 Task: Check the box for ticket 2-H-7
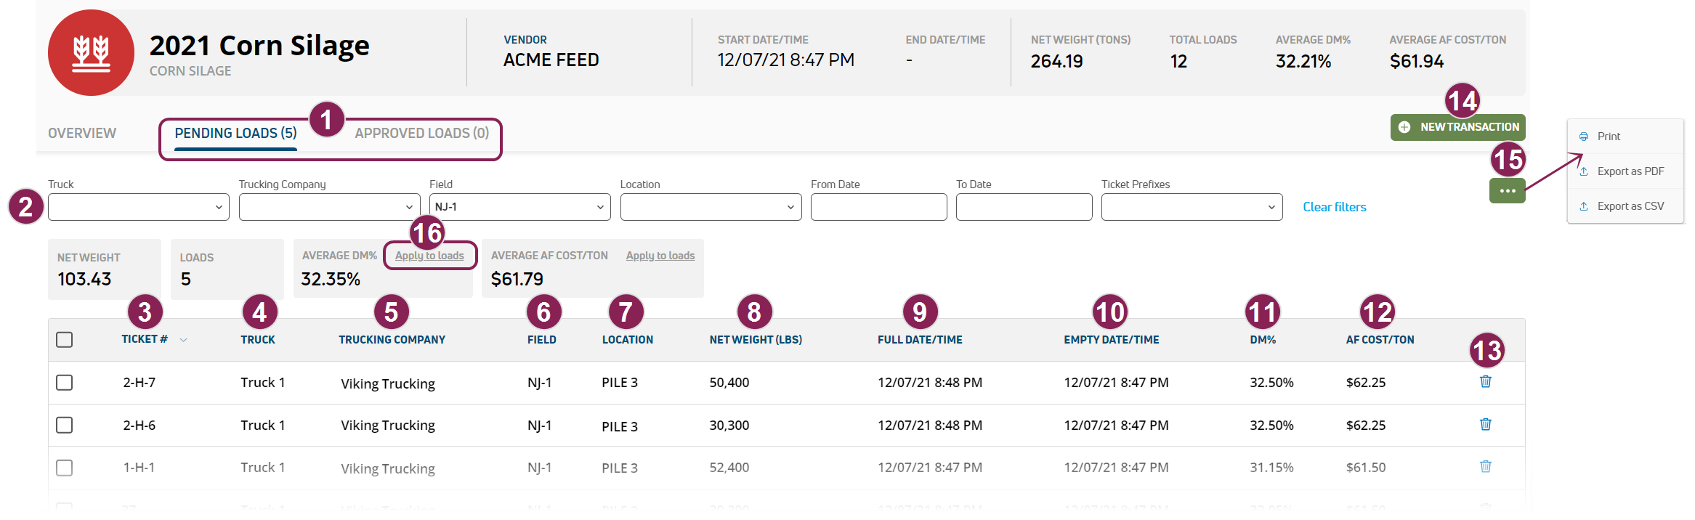pyautogui.click(x=65, y=383)
